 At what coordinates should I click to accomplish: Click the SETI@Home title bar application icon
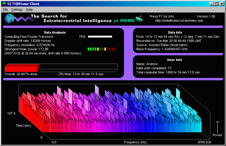point(4,4)
